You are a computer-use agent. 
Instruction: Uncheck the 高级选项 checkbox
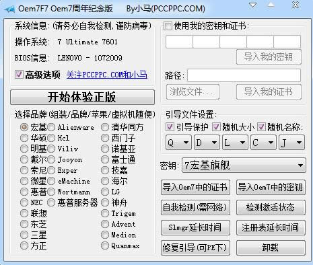[19, 75]
